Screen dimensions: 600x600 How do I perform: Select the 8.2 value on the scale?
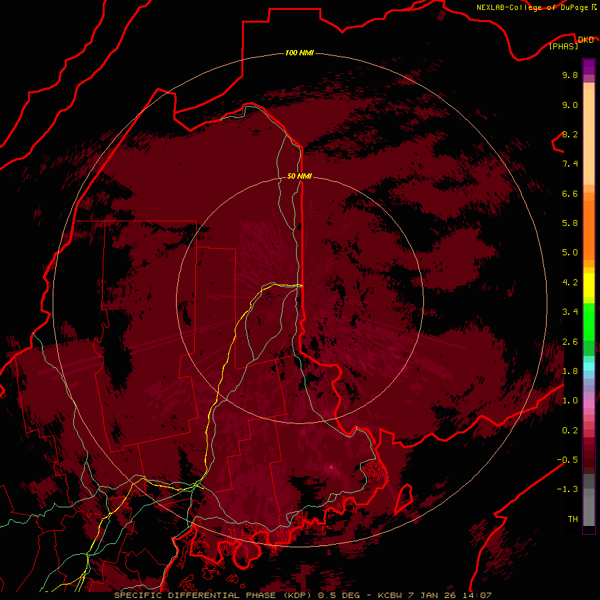570,134
